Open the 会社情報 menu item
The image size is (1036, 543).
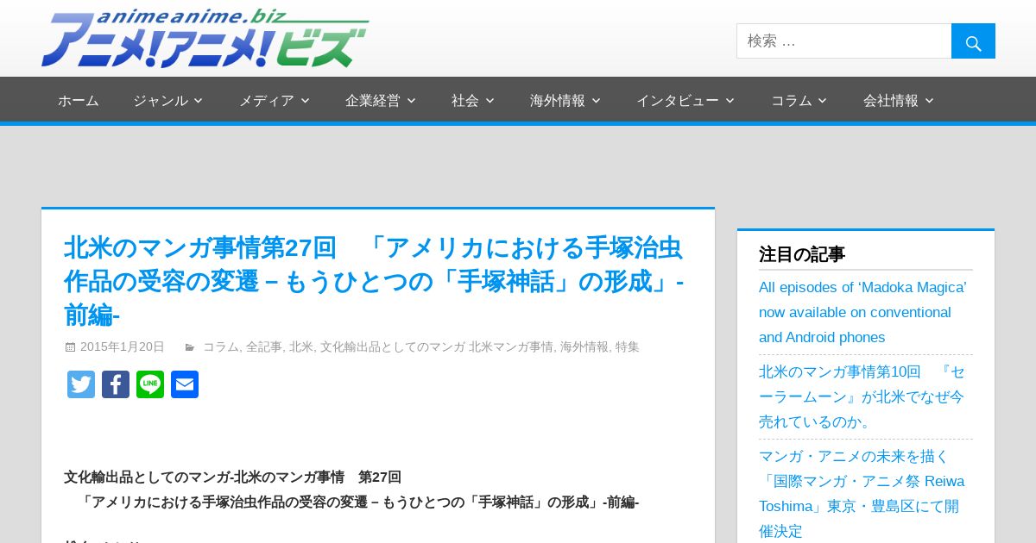(x=891, y=101)
